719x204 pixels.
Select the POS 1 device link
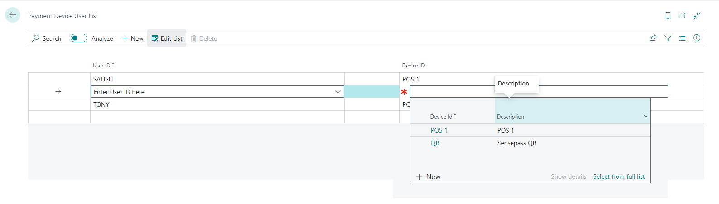[439, 130]
